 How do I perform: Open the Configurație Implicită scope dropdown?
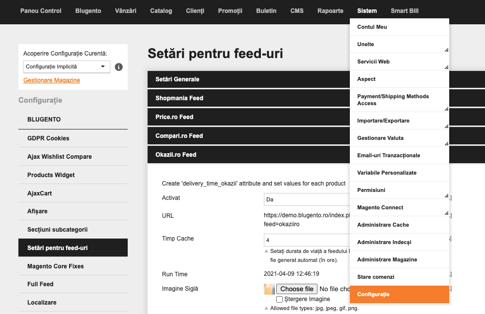click(x=67, y=66)
